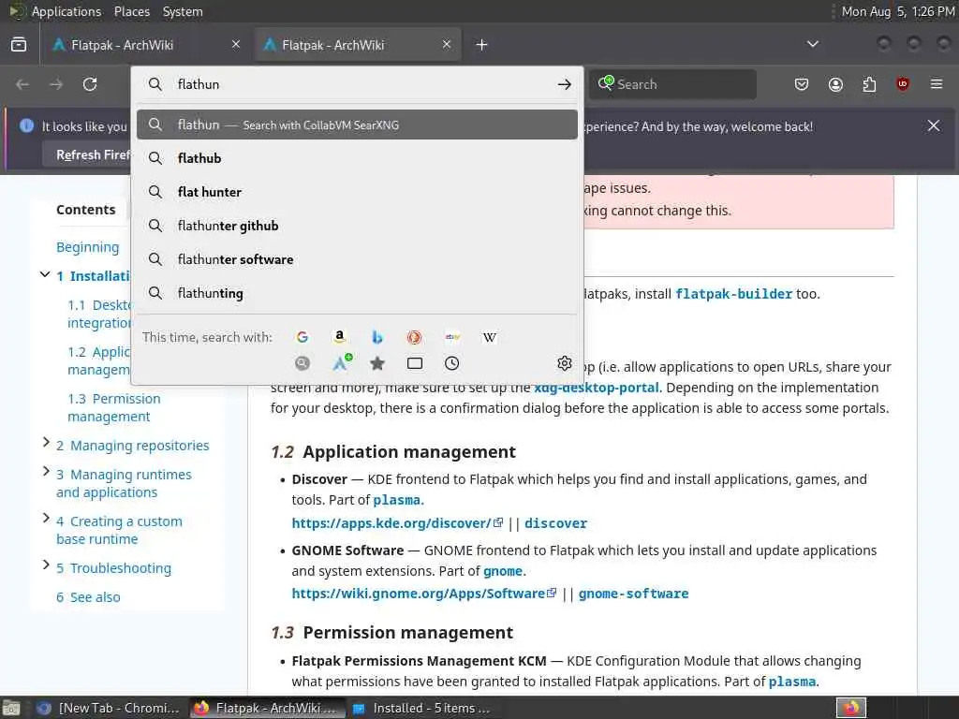Search this time with Amazon
Screen dimensions: 959x719
[x=339, y=337]
